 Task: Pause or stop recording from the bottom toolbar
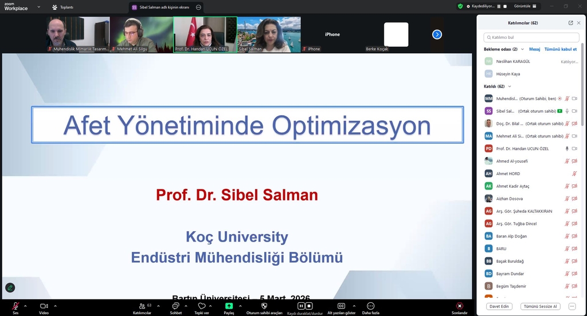tap(304, 306)
